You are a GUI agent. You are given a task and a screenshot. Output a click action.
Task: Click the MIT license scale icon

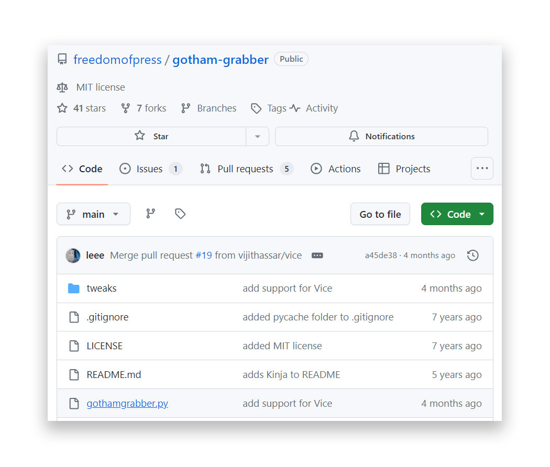[62, 87]
